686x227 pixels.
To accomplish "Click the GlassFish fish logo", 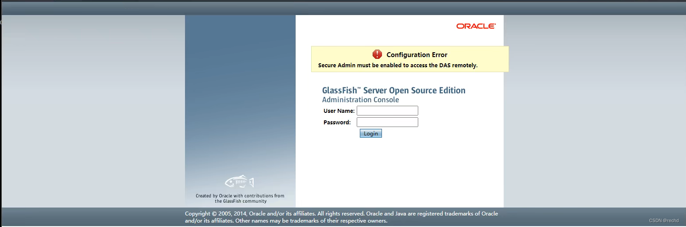I will pos(239,181).
